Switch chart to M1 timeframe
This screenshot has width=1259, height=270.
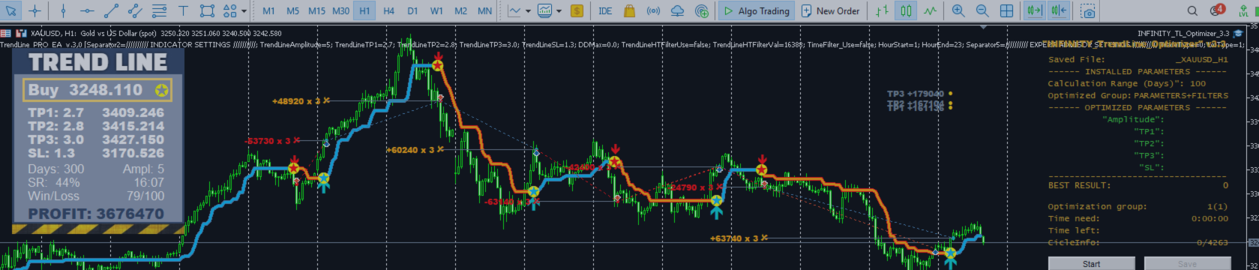click(269, 11)
